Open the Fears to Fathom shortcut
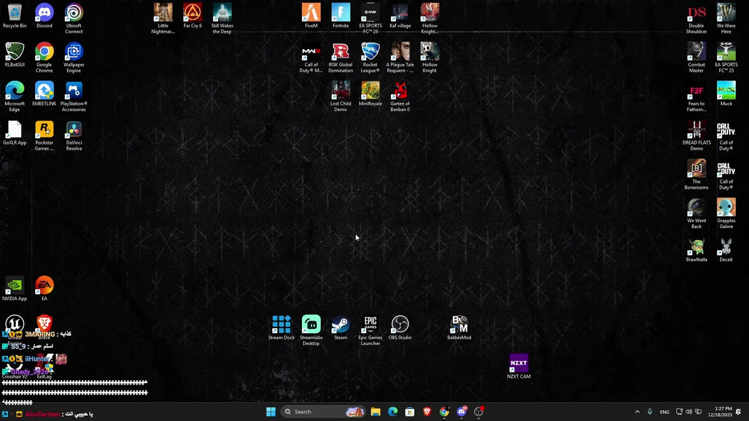This screenshot has height=421, width=749. [696, 96]
